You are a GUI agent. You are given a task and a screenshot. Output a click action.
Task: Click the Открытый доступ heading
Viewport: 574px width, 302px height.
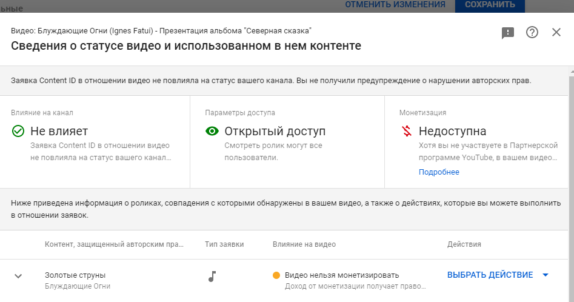275,131
